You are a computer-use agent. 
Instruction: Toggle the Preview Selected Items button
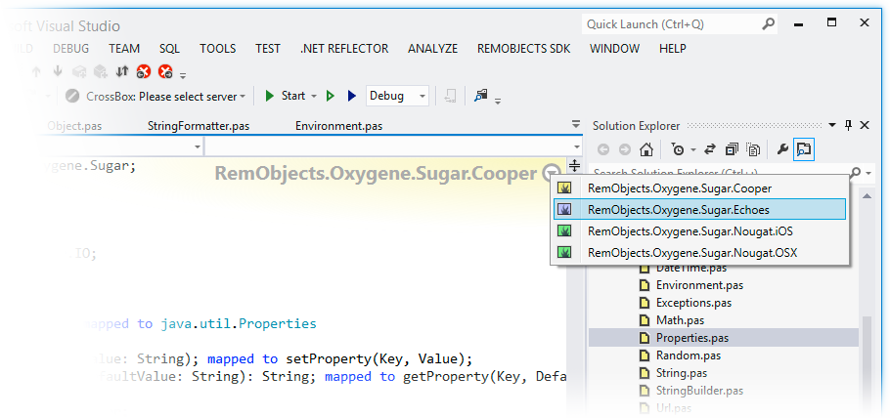804,149
